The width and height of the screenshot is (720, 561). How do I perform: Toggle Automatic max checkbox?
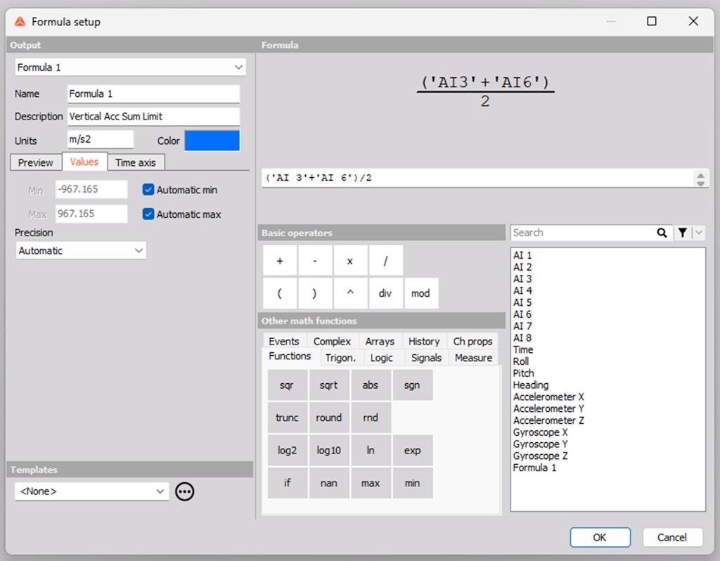148,214
